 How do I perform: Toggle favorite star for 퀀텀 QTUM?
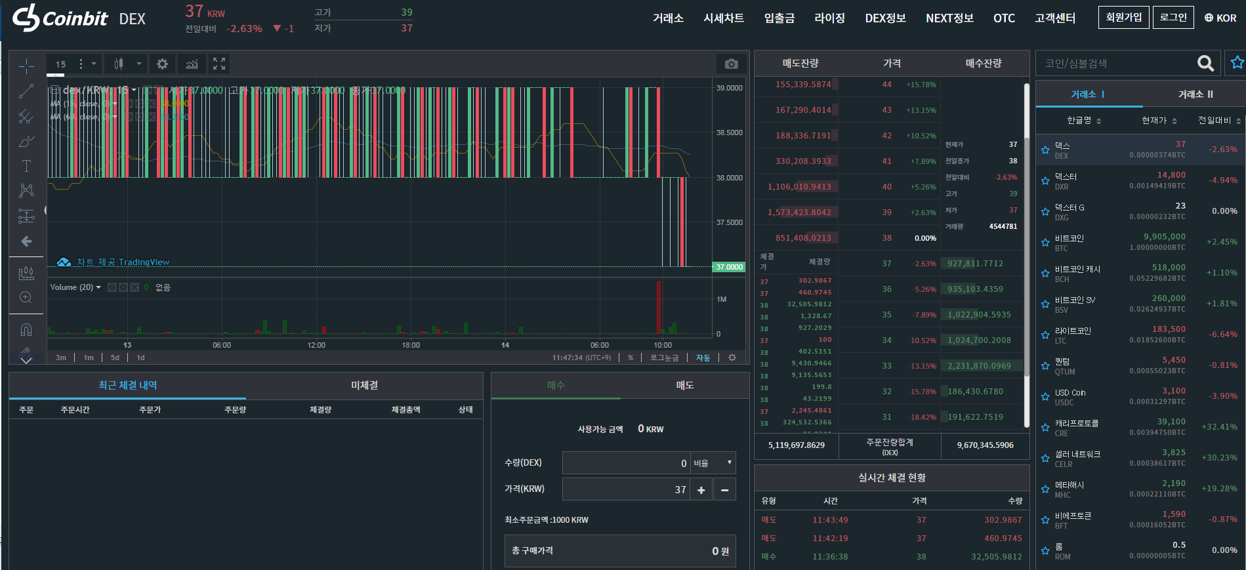tap(1045, 365)
